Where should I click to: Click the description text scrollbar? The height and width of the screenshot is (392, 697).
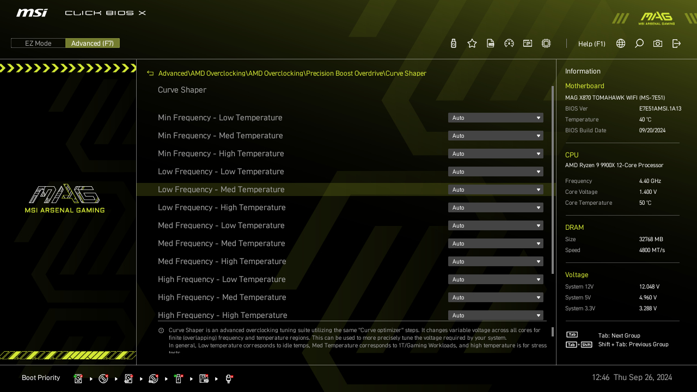553,332
